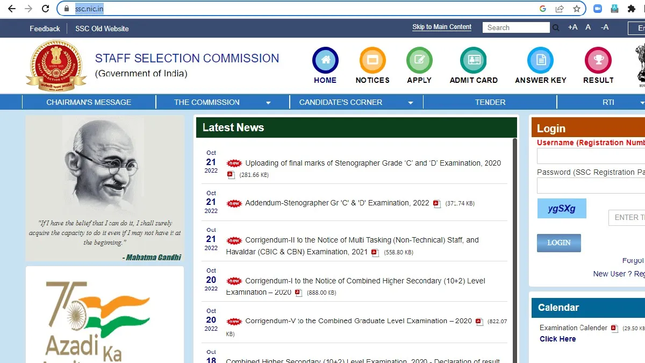Go to the Home icon
This screenshot has height=363, width=645.
tap(325, 60)
